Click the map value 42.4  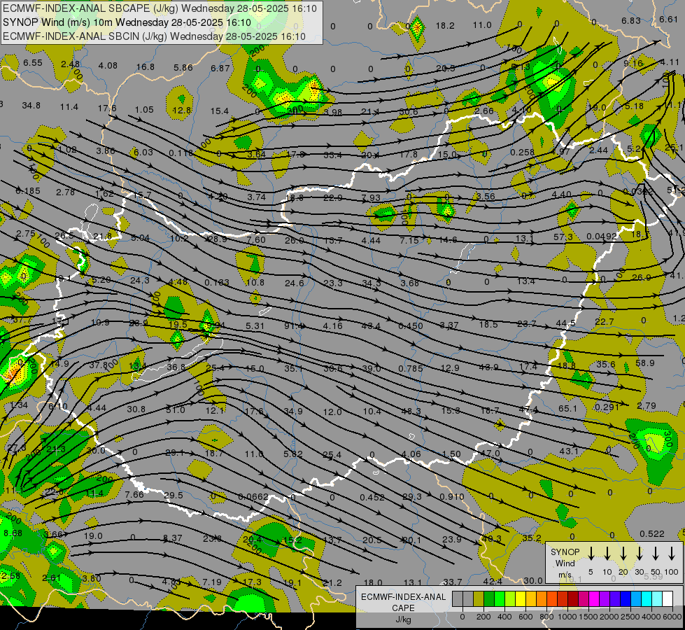(493, 581)
